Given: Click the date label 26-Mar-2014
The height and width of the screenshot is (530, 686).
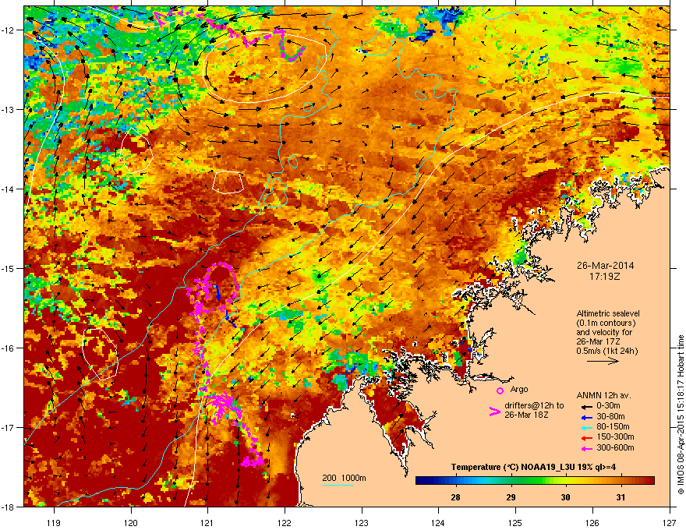Looking at the screenshot, I should (605, 266).
